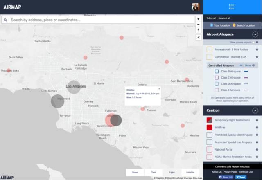Click the address search input field
The image size is (262, 180).
98,20
